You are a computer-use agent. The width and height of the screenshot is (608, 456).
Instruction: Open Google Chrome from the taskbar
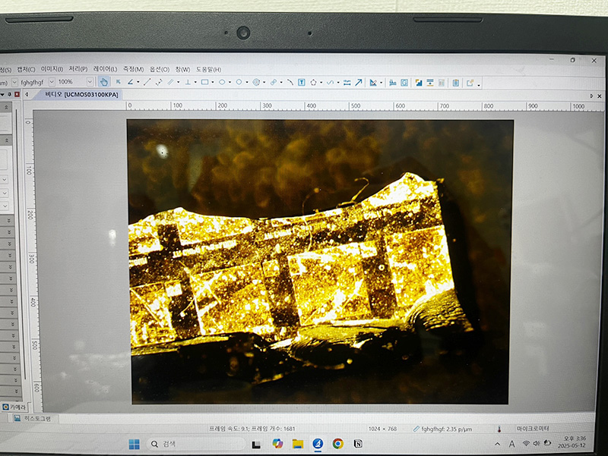tap(337, 444)
